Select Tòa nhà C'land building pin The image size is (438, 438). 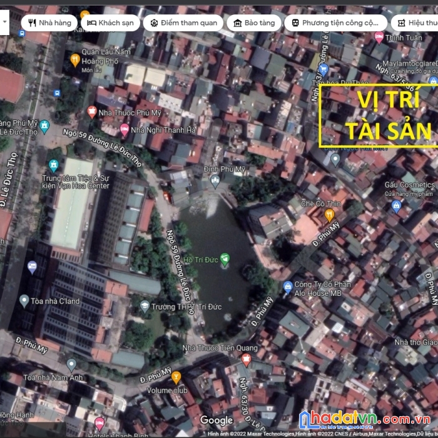(24, 301)
